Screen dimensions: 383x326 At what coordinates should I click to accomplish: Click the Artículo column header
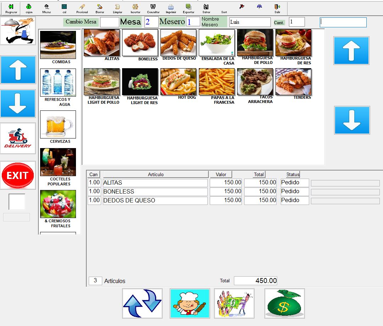coord(156,174)
